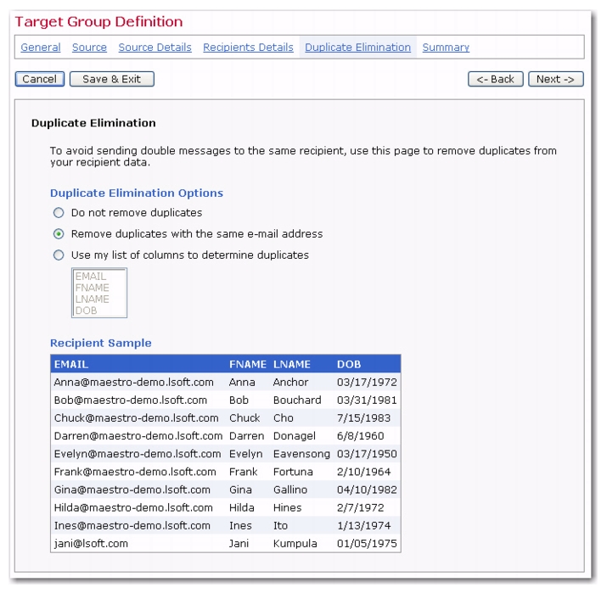The height and width of the screenshot is (599, 607).
Task: Open the General tab
Action: [x=41, y=48]
